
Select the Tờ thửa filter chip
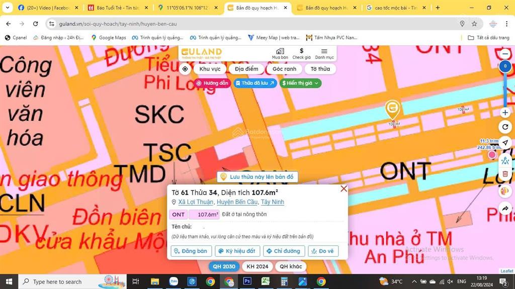click(x=320, y=69)
